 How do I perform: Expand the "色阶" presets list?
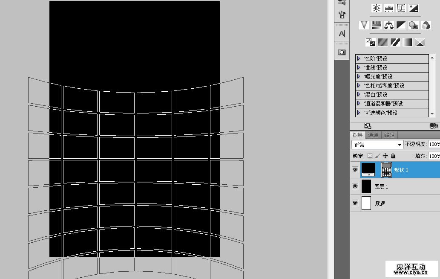pos(359,58)
